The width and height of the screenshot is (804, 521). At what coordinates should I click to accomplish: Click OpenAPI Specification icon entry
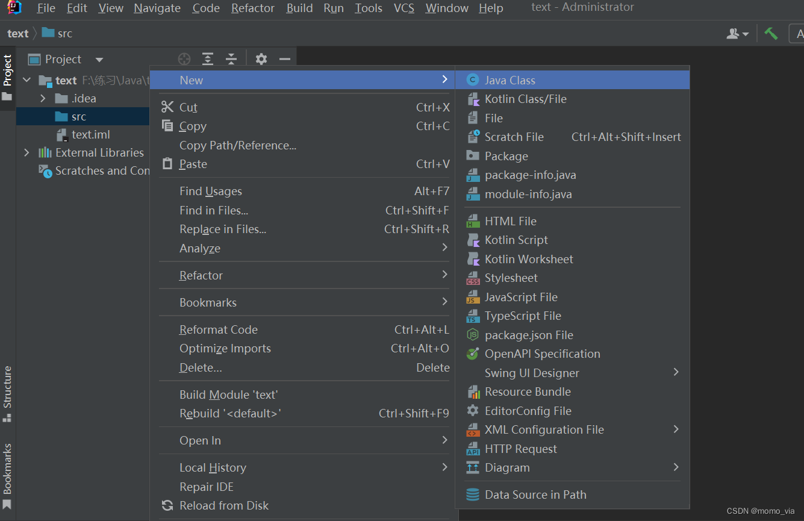pyautogui.click(x=473, y=354)
